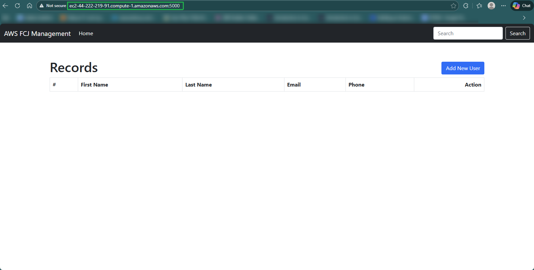Click the # column header
534x270 pixels.
pyautogui.click(x=64, y=85)
